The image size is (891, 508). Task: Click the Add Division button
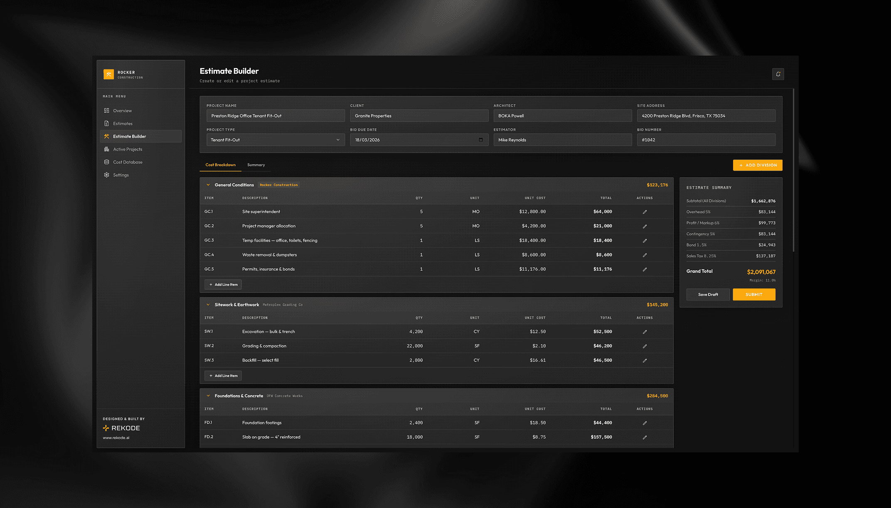(x=757, y=165)
